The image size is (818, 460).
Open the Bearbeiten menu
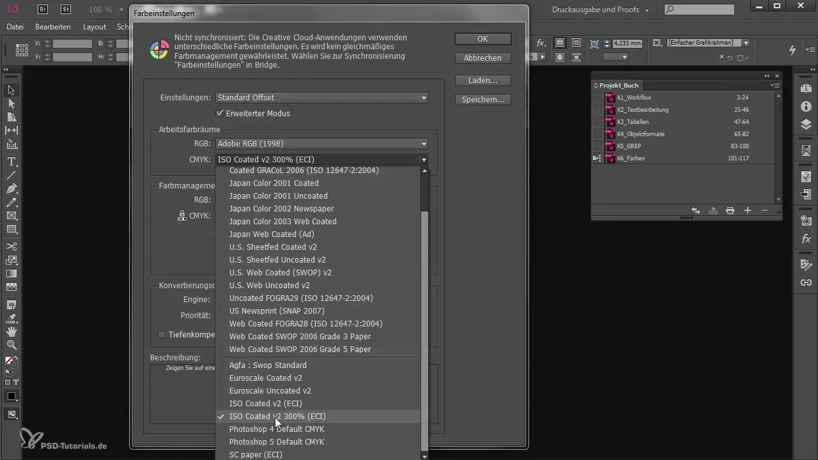point(53,27)
